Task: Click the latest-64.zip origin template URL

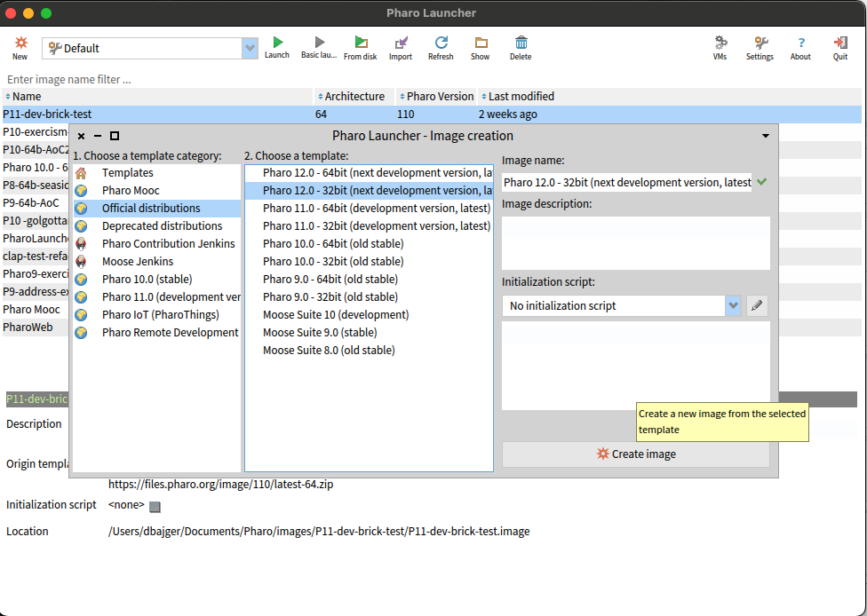Action: coord(220,485)
